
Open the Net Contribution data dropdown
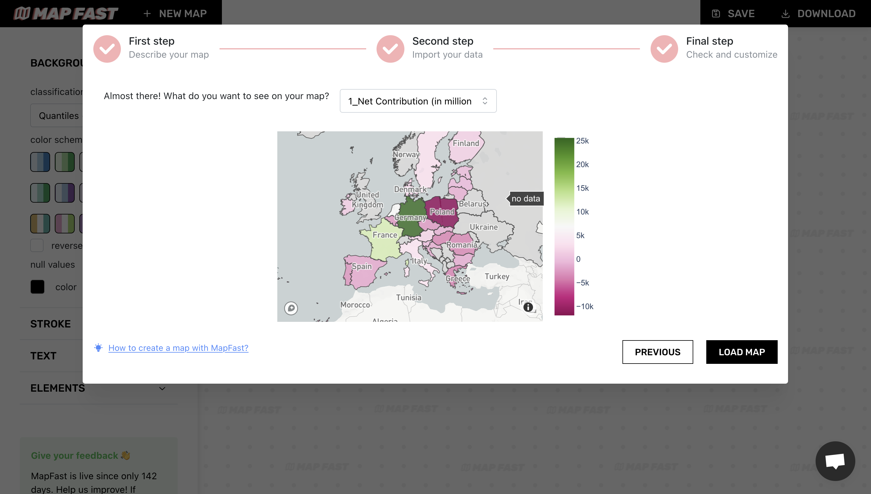pos(417,100)
